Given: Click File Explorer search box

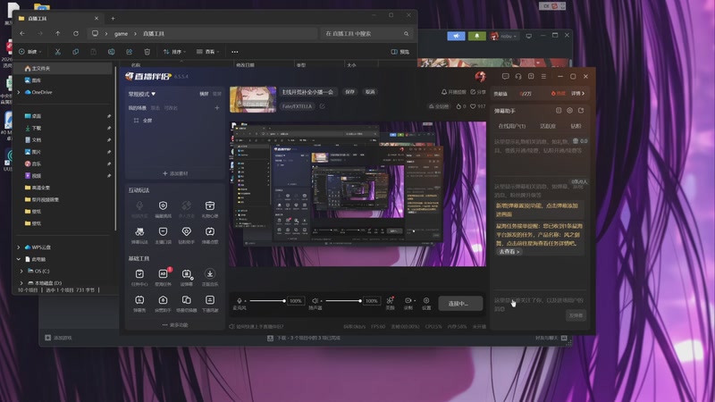Looking at the screenshot, I should coord(366,34).
